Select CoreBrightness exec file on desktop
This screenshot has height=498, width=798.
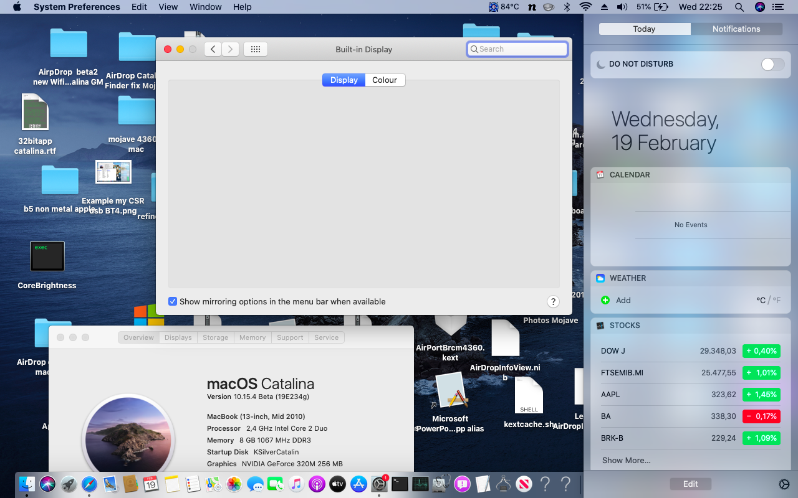[x=47, y=256]
